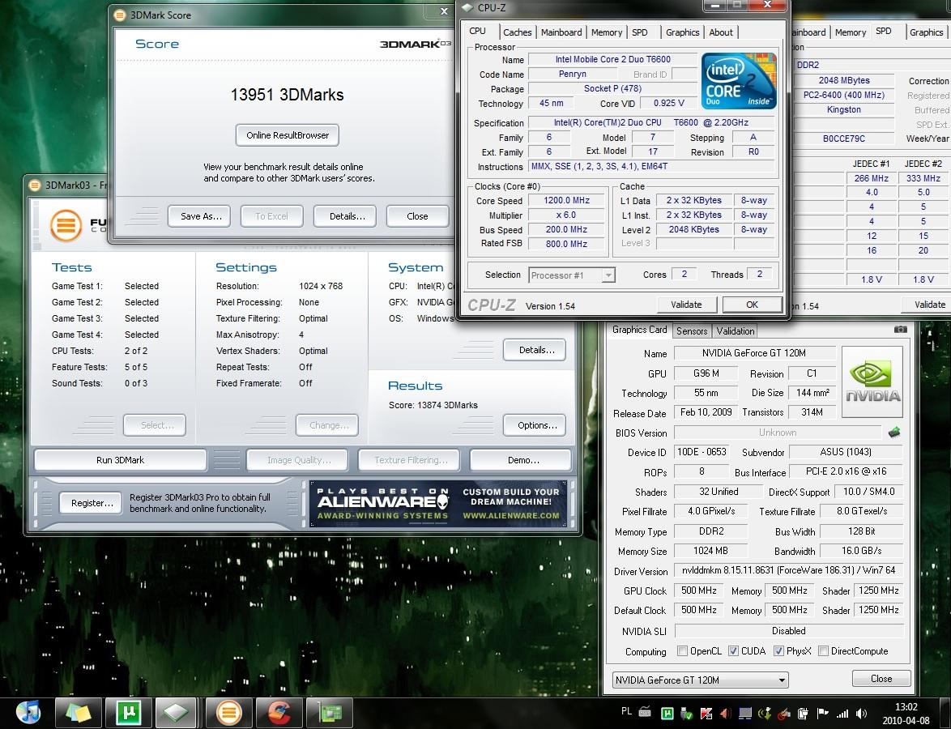Open the Graphics tab in front CPU-Z window
The width and height of the screenshot is (951, 729).
682,32
